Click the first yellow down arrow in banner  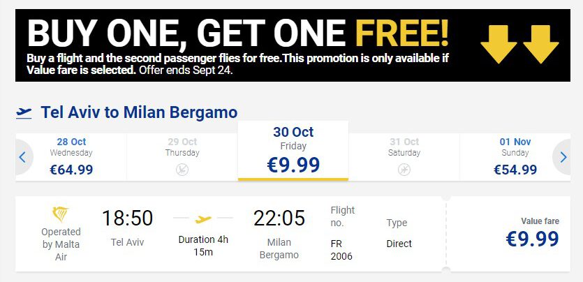[x=499, y=45]
